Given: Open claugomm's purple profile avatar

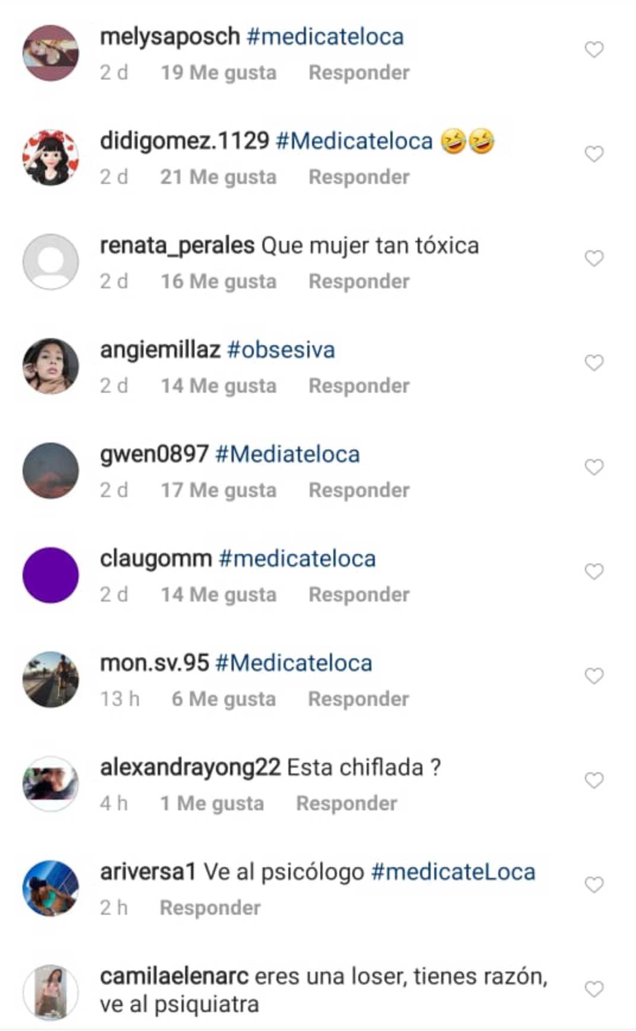Looking at the screenshot, I should [50, 575].
